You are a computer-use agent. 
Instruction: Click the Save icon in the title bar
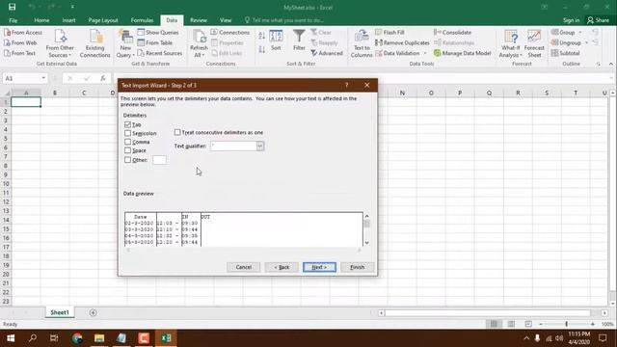13,7
